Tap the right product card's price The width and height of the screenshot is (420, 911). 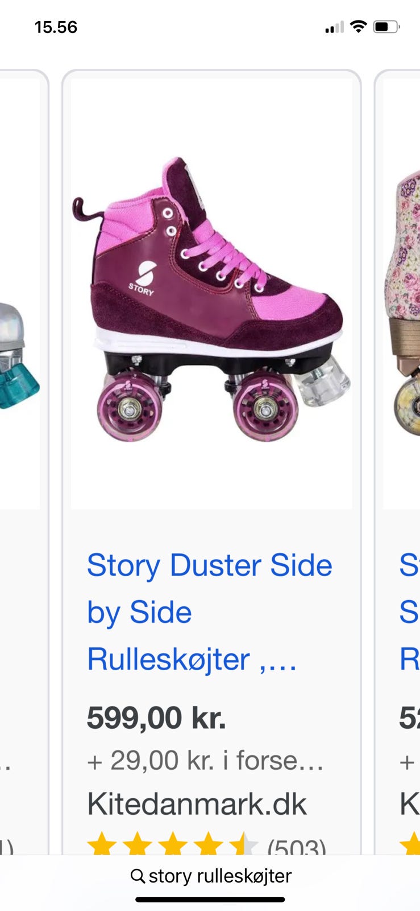tap(410, 717)
